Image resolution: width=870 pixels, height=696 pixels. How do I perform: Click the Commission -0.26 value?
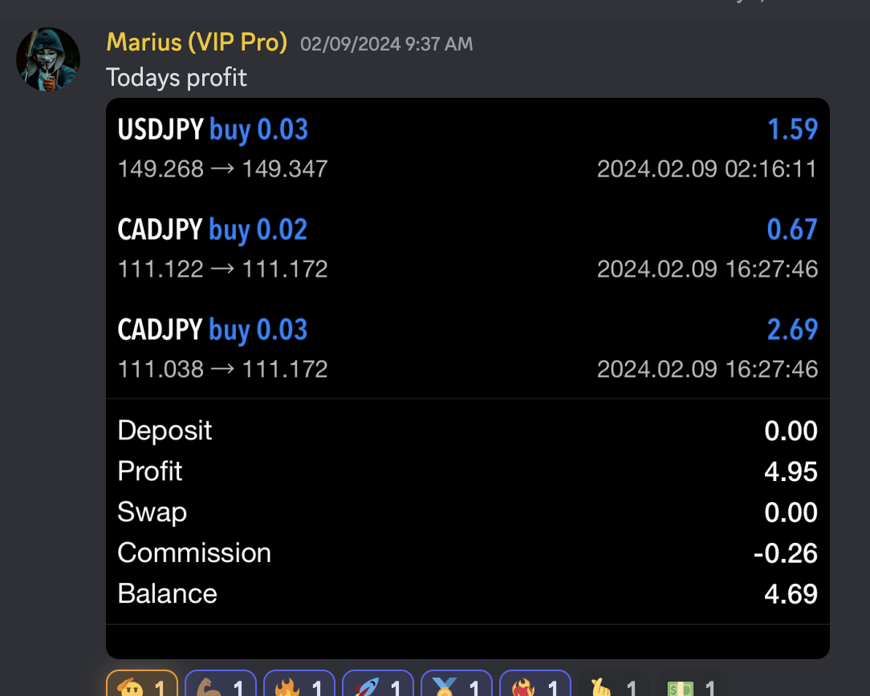pos(791,552)
